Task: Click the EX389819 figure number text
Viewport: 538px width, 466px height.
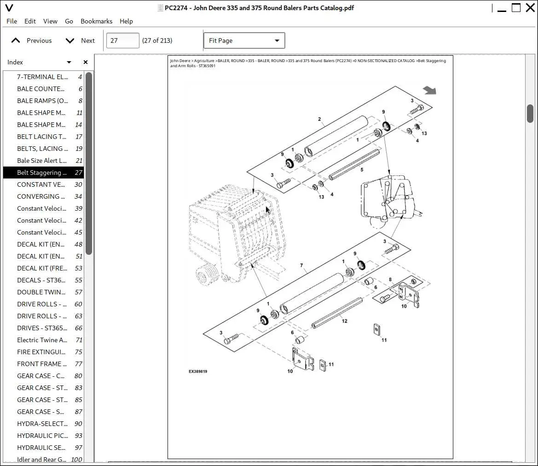Action: coord(198,371)
